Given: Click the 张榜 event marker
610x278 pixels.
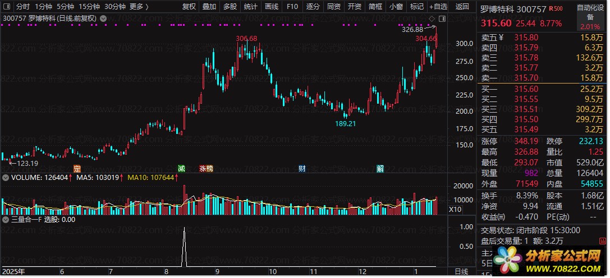Looking at the screenshot, I should pyautogui.click(x=206, y=168).
